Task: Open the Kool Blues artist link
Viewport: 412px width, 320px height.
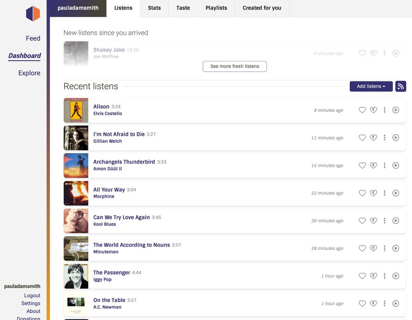Action: click(105, 224)
